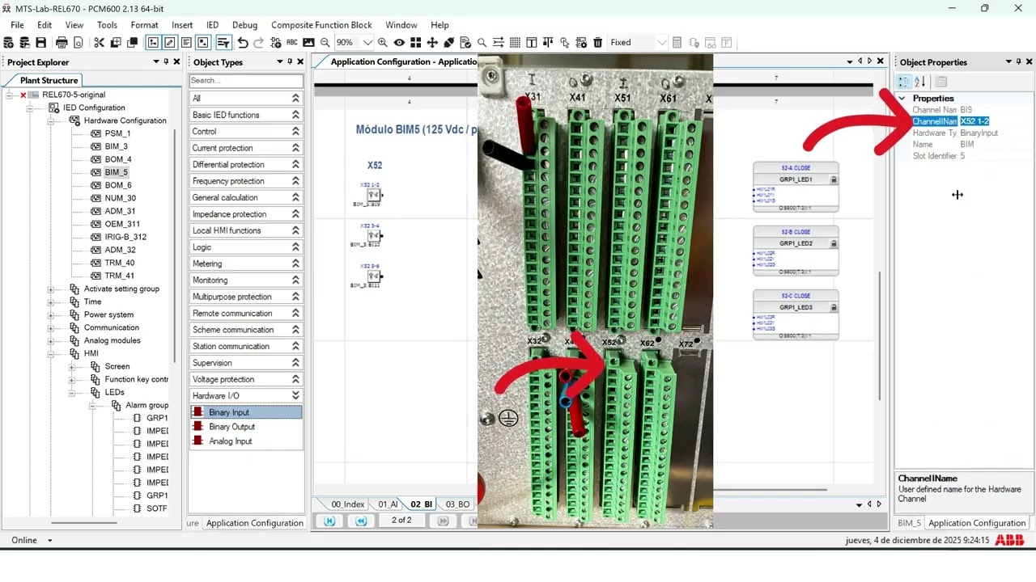This screenshot has width=1036, height=582.
Task: Click the filter list icon in toolbar
Action: (223, 43)
